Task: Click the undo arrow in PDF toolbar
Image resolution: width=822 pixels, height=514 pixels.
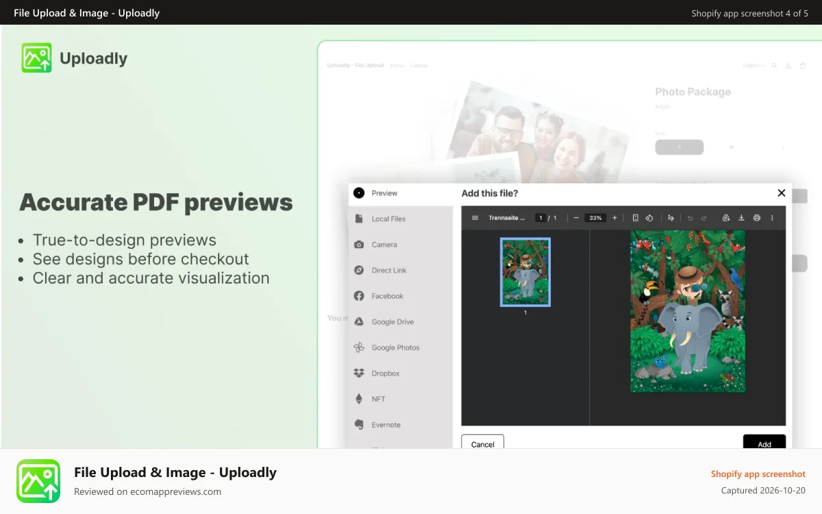Action: tap(690, 218)
